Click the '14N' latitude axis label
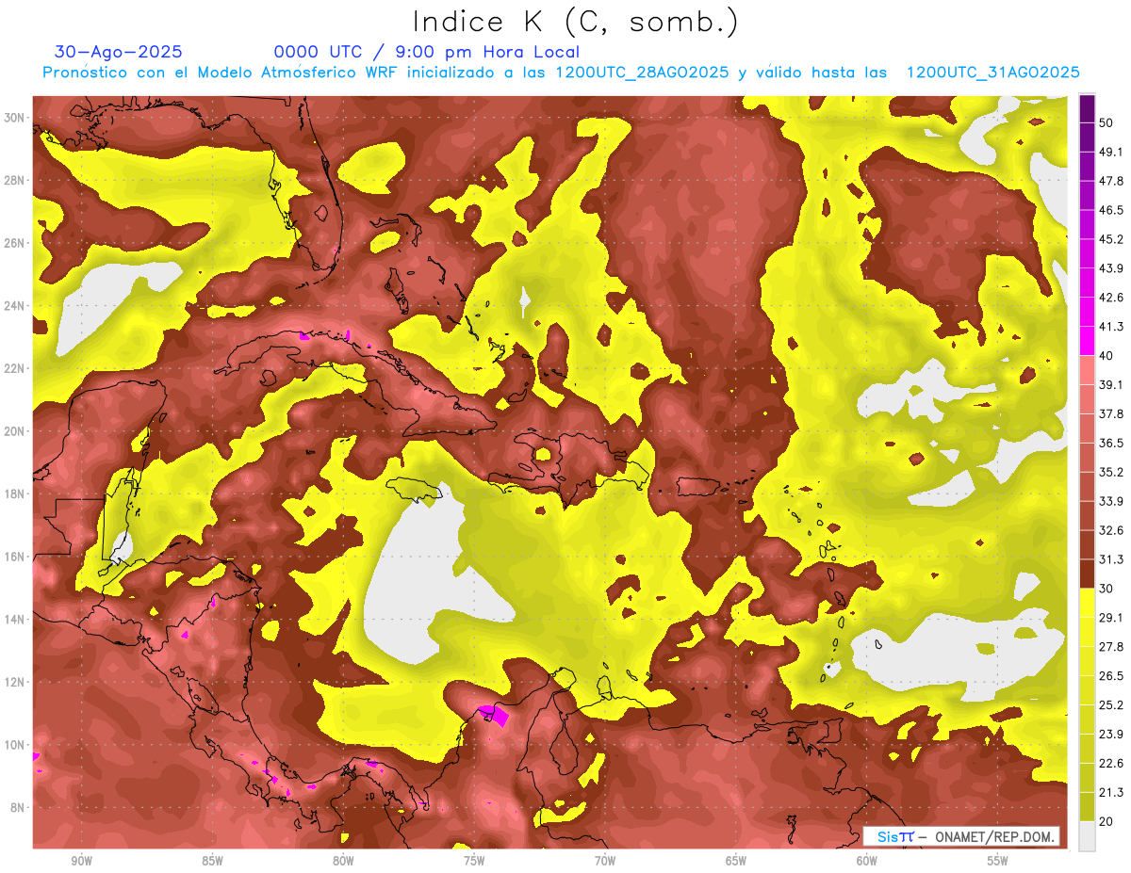This screenshot has height=873, width=1131. (x=15, y=619)
